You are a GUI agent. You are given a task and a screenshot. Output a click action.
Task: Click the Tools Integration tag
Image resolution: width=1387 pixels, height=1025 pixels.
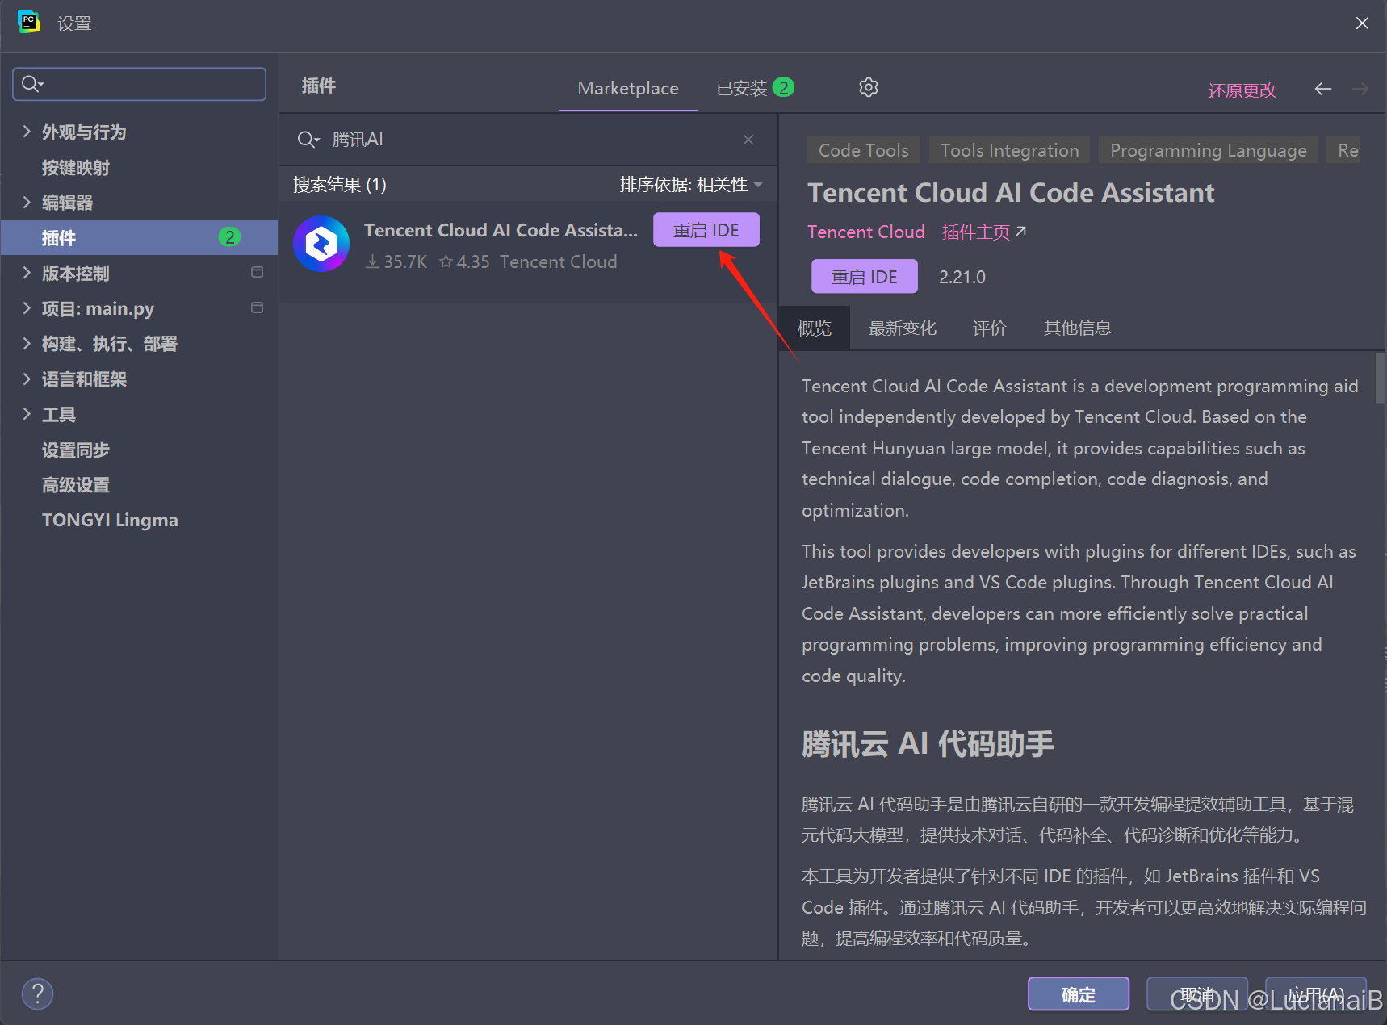[x=1009, y=150]
